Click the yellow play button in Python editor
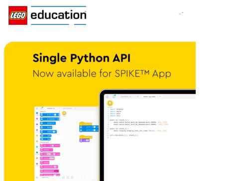 [110, 103]
